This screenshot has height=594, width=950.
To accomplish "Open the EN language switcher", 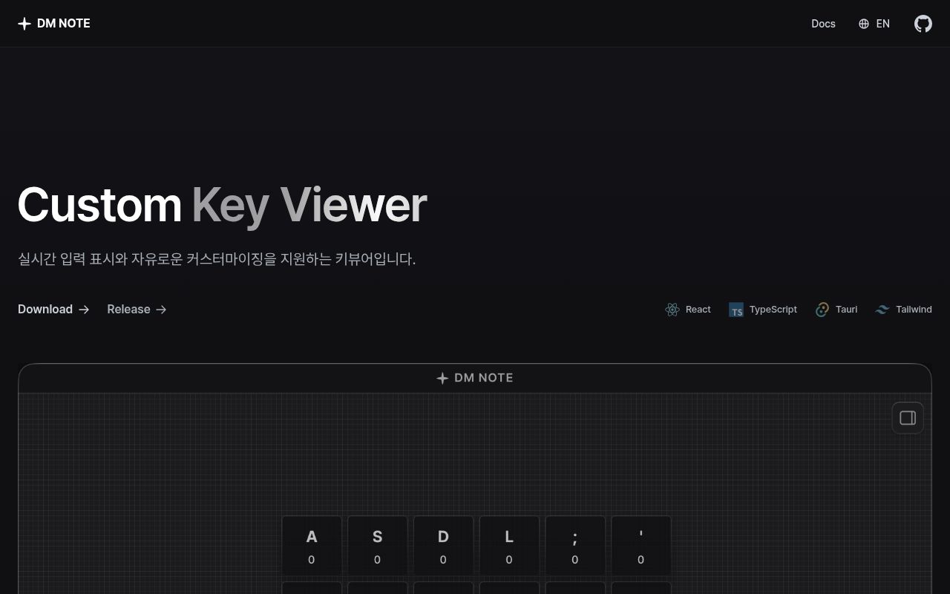I will click(x=874, y=24).
